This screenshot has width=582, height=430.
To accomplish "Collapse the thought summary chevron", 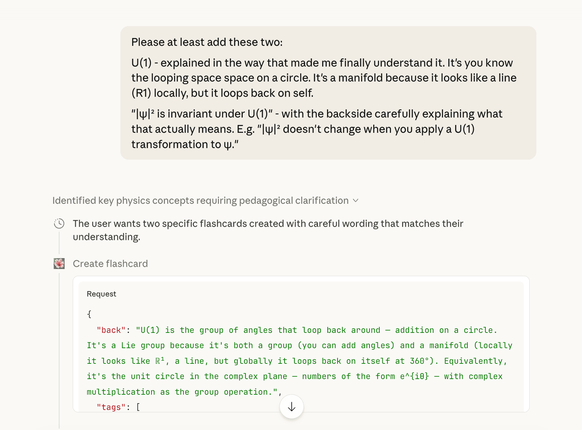I will click(x=356, y=201).
